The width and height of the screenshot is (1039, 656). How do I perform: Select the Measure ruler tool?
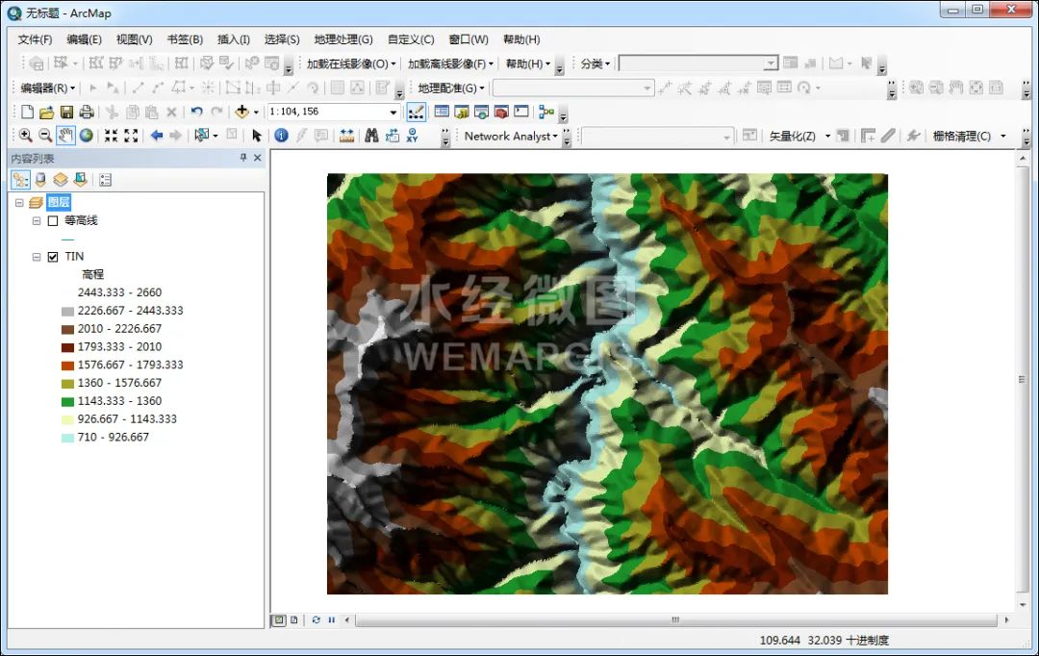tap(346, 136)
